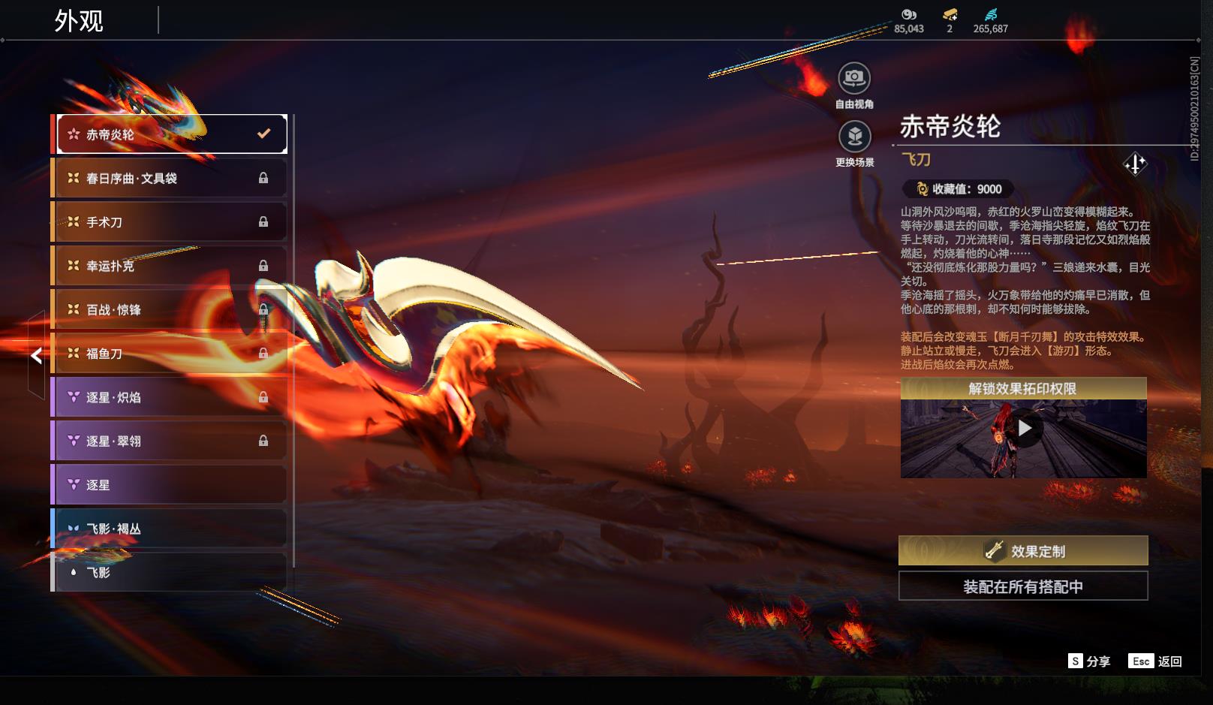1213x705 pixels.
Task: Open 效果定制 effect customization
Action: pos(1024,550)
